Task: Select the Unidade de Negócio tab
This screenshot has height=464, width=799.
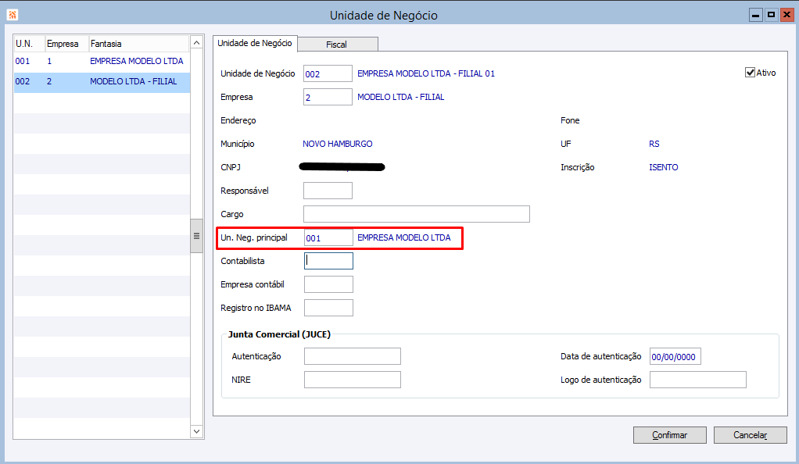Action: [255, 43]
